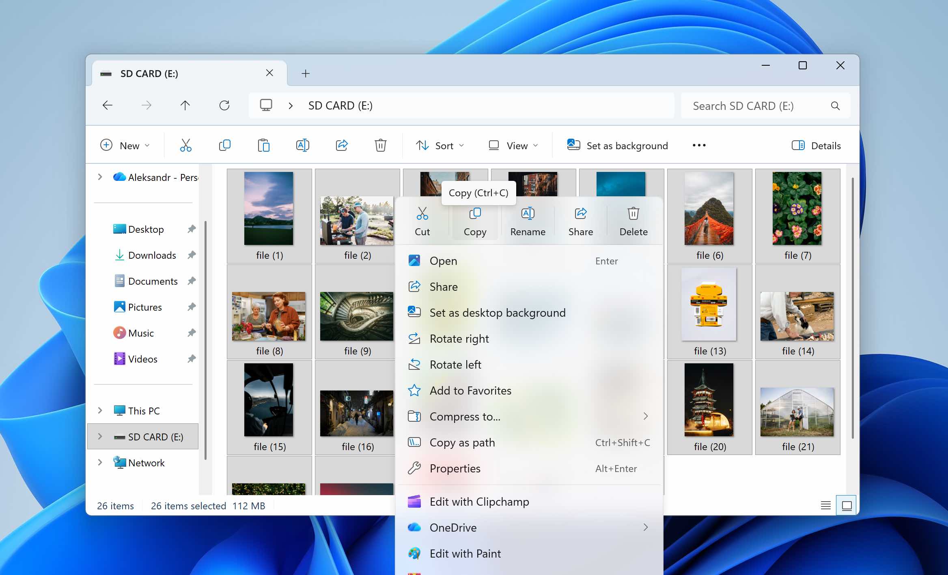This screenshot has height=575, width=948.
Task: Click the New button on the toolbar
Action: 126,145
